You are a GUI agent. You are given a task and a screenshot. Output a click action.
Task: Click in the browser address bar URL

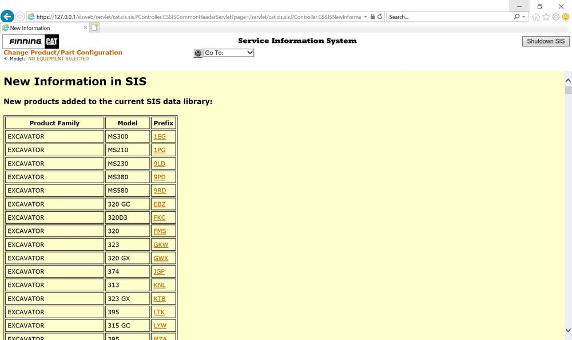[x=198, y=17]
